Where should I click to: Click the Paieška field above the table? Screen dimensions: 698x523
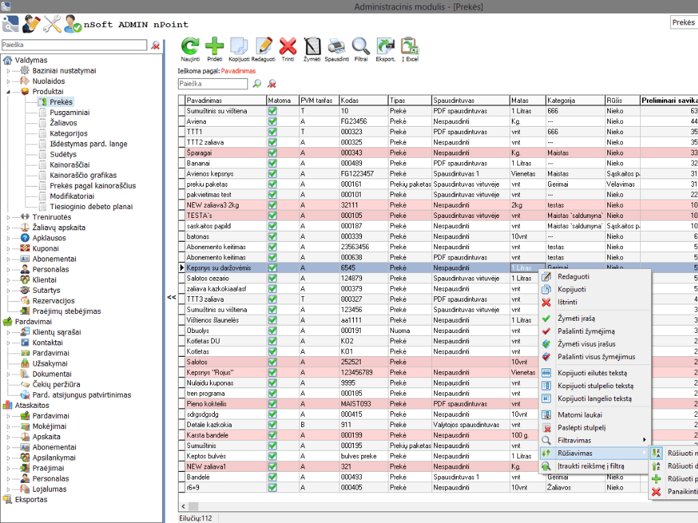[212, 84]
